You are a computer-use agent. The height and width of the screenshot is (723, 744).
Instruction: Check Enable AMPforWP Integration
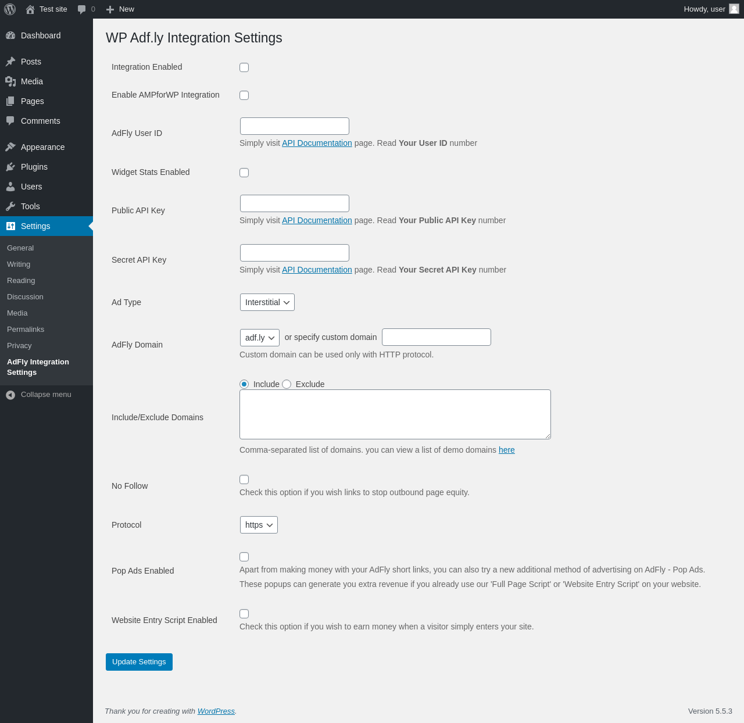[x=244, y=95]
